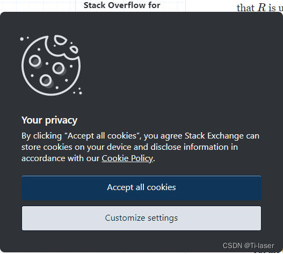The width and height of the screenshot is (283, 254).
Task: Click the "Stack Overflow for" text behind the dialog
Action: pos(122,5)
